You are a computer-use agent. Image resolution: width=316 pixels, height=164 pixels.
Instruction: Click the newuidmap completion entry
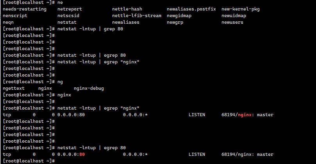(x=234, y=16)
